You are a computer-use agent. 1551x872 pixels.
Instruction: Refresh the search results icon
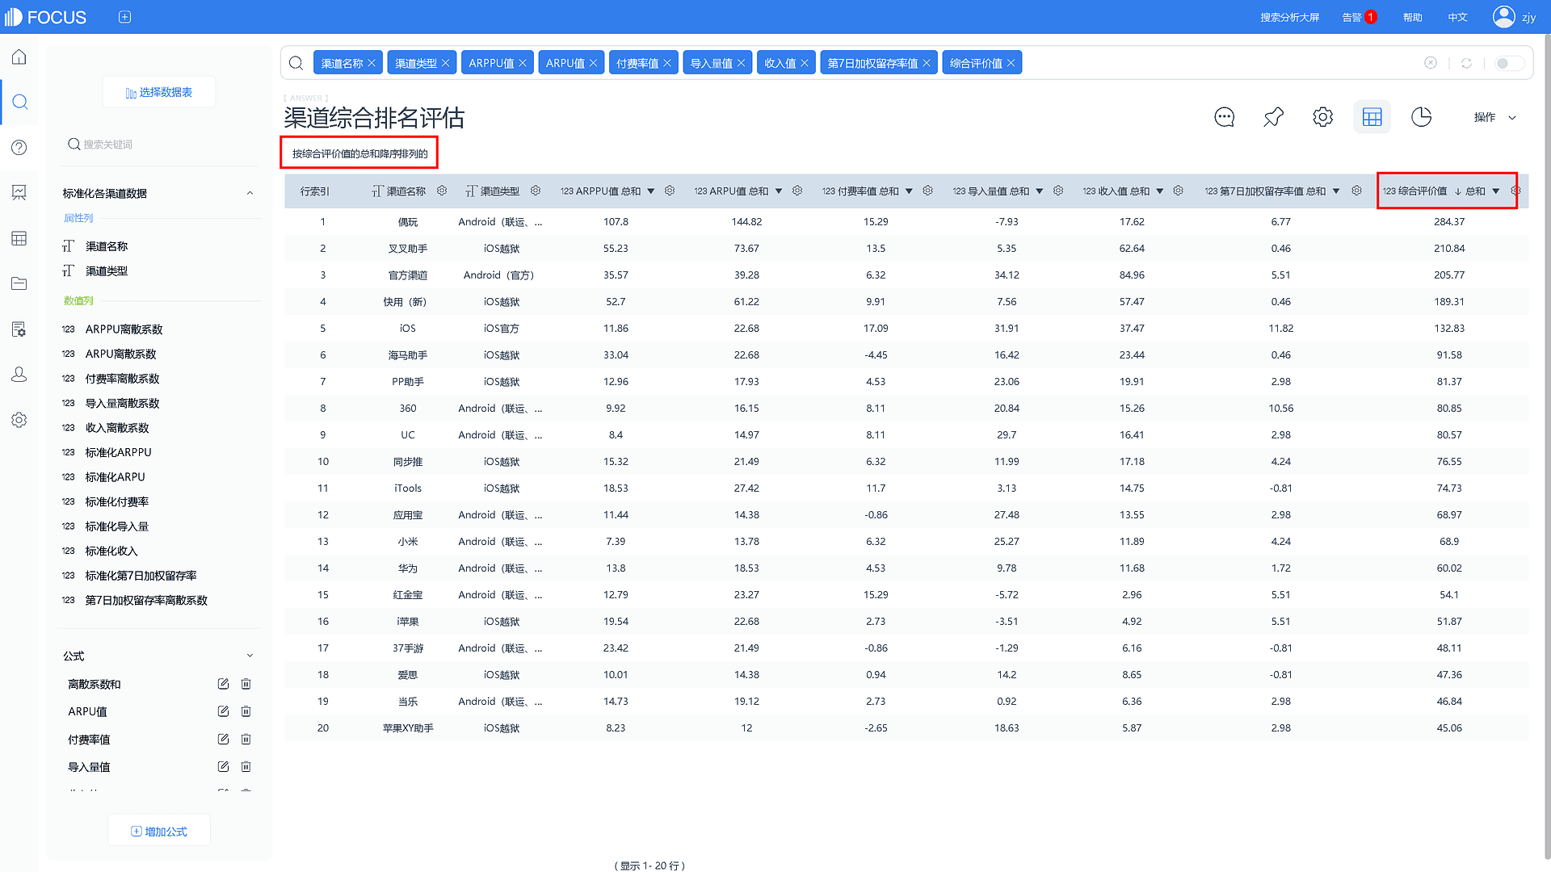coord(1467,63)
